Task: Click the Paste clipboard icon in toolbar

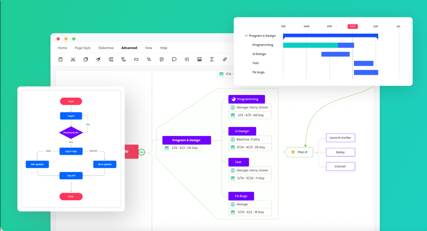Action: [60, 59]
